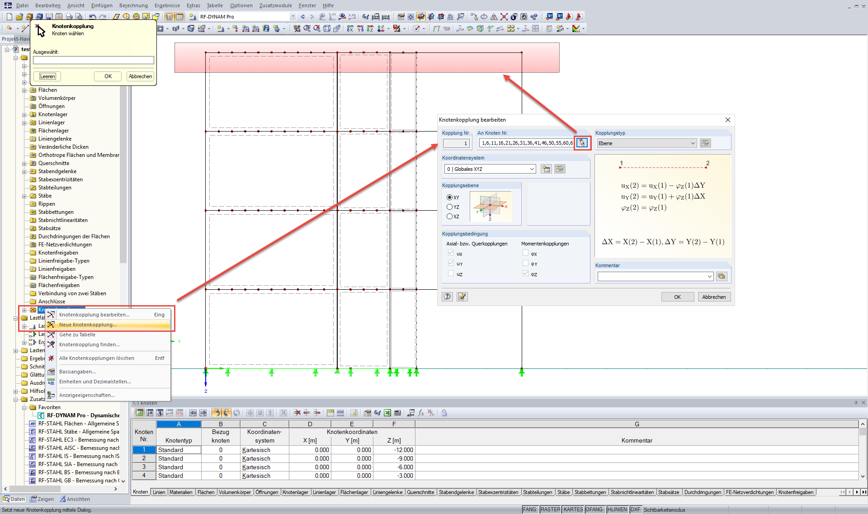Click new coordinate system icon

point(546,169)
